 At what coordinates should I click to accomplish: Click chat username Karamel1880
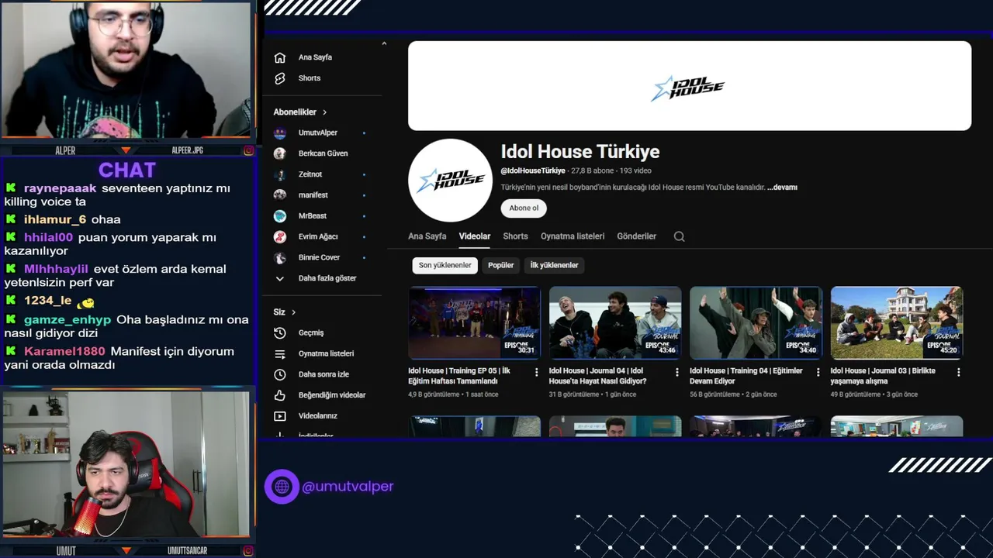coord(64,351)
